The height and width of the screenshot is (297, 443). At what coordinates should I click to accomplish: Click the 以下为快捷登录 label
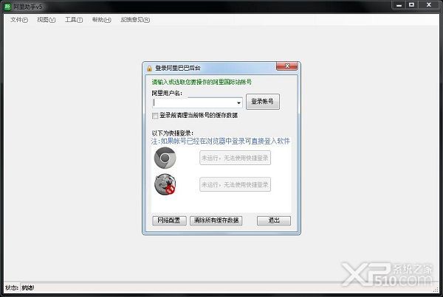173,133
